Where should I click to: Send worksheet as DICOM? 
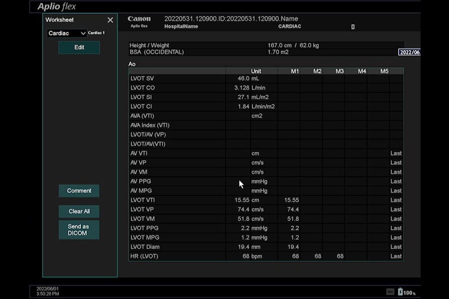click(x=79, y=230)
